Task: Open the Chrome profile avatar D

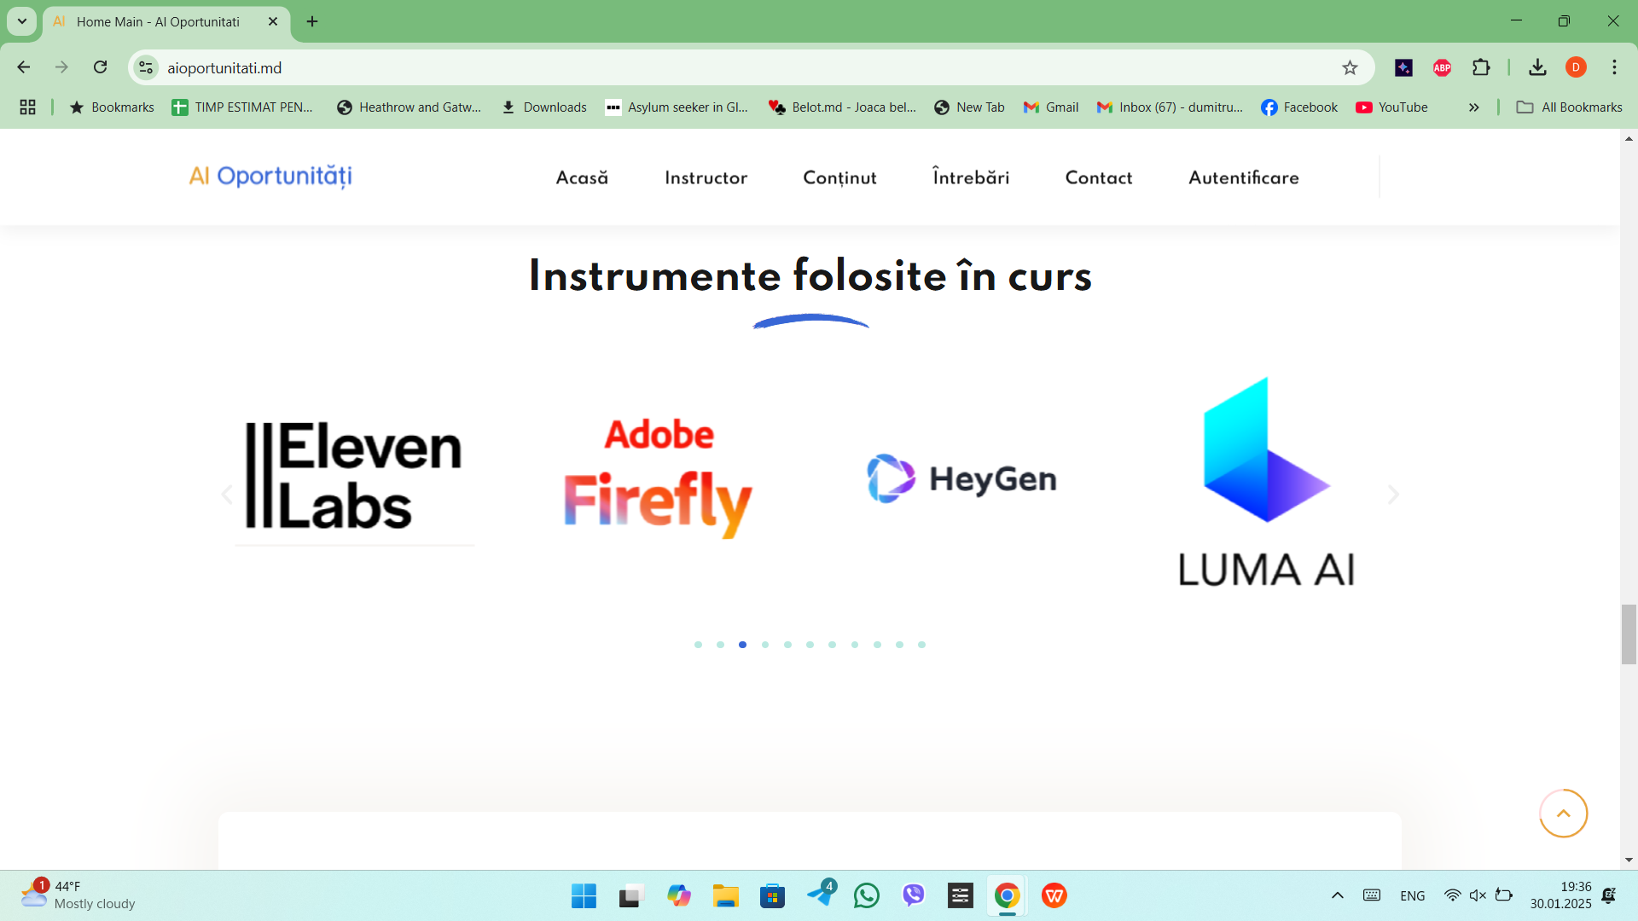Action: tap(1576, 67)
